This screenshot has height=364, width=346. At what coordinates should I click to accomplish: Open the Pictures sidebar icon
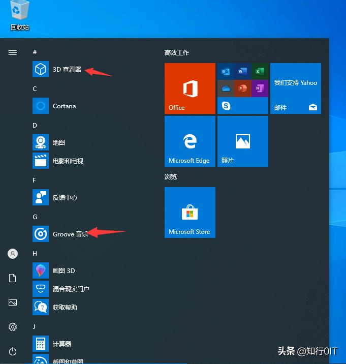coord(13,302)
